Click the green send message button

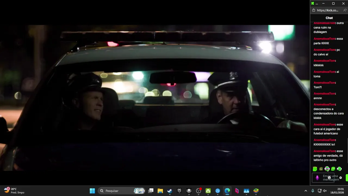347,178
